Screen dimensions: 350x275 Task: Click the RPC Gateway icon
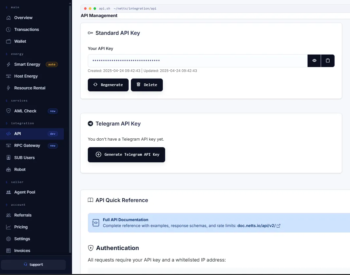9,146
